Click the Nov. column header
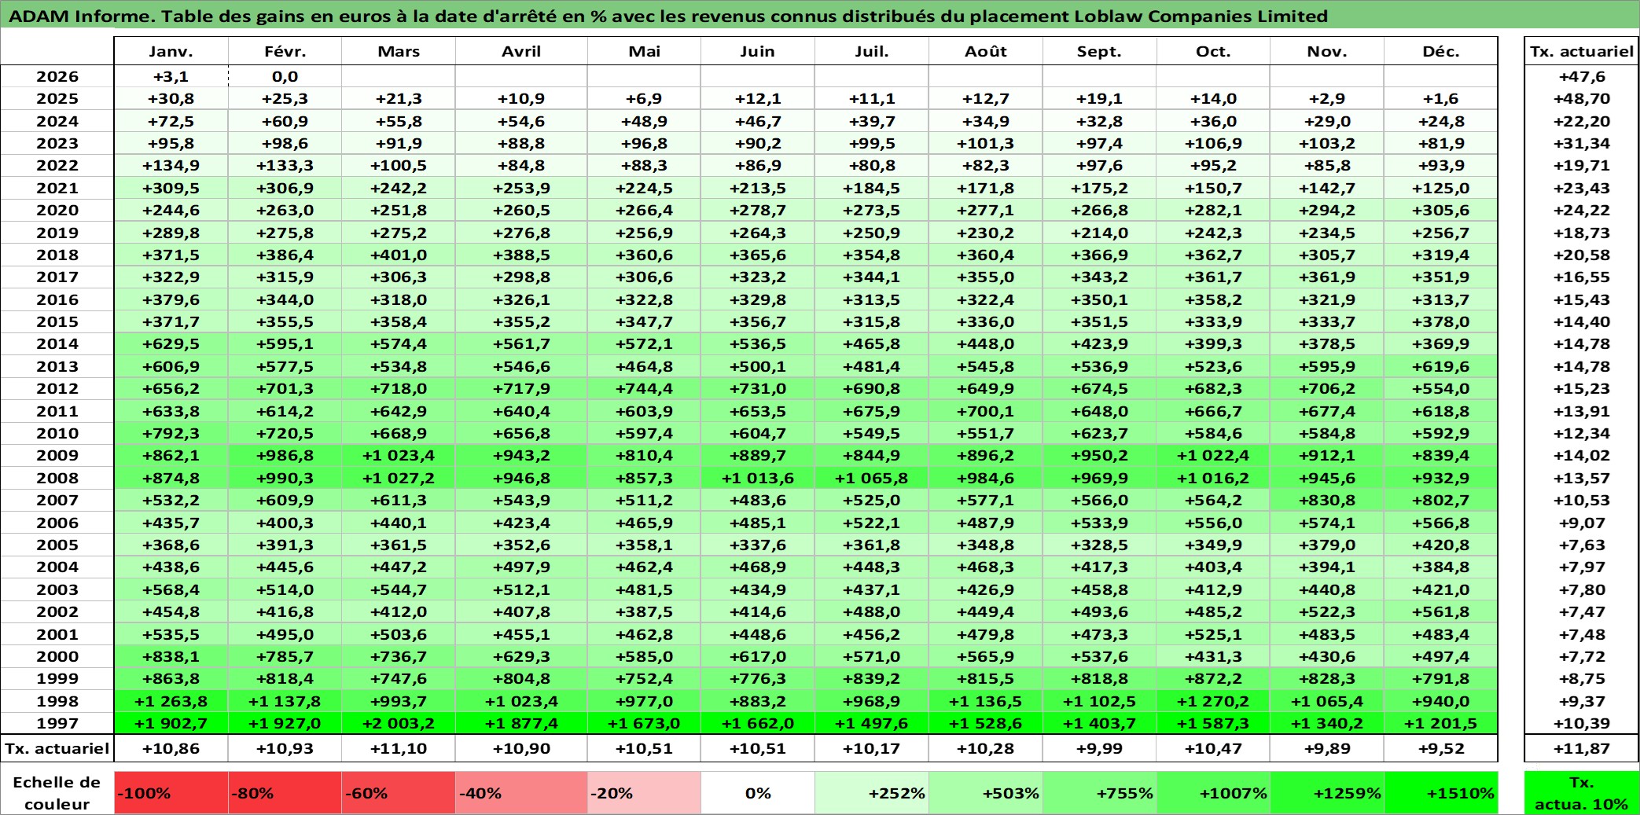1640x815 pixels. coord(1327,51)
